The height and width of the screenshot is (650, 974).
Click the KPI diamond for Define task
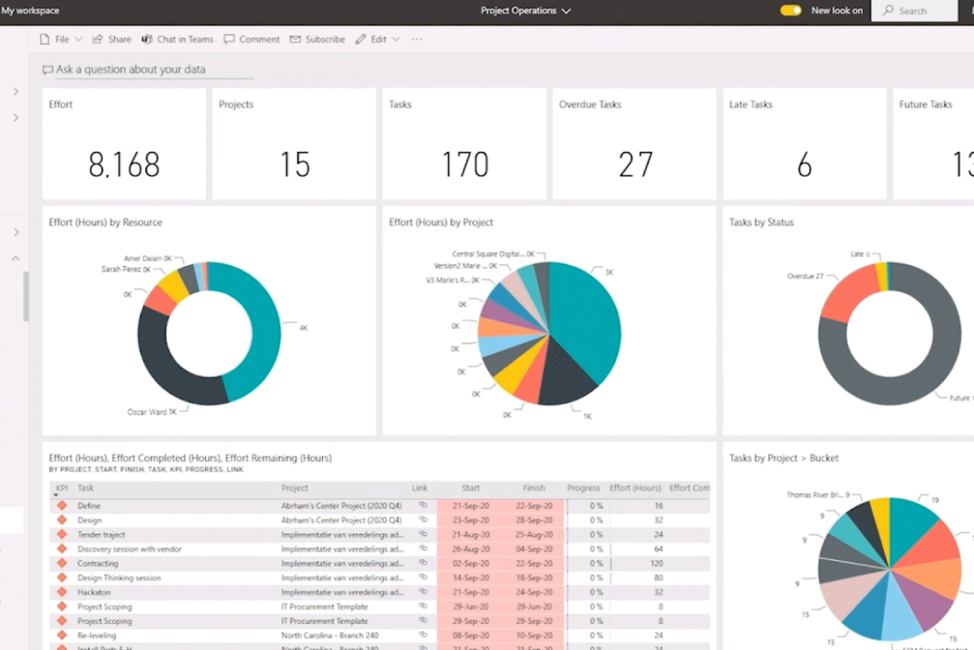pyautogui.click(x=62, y=506)
